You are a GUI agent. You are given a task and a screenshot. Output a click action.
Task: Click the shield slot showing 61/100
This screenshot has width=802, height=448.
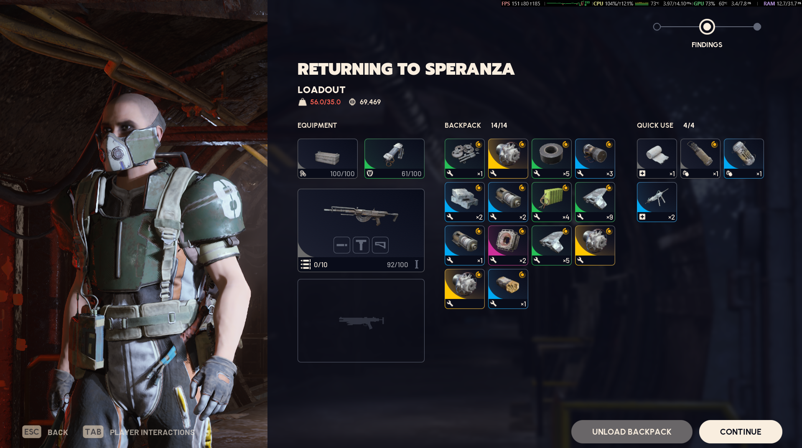pos(394,159)
